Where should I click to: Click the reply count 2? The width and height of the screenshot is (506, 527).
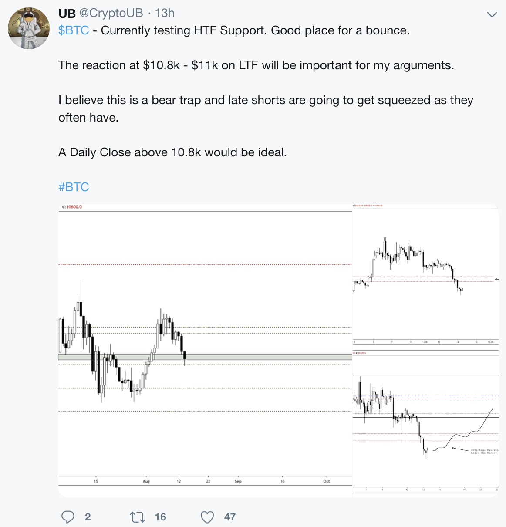(x=88, y=517)
